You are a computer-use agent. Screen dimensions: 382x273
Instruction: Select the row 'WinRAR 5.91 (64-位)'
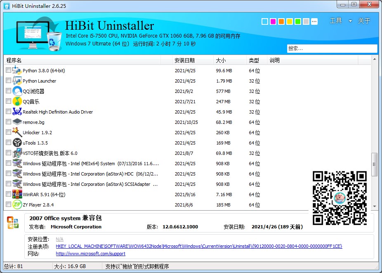(187, 195)
